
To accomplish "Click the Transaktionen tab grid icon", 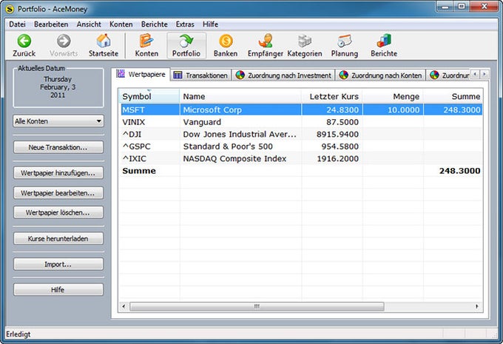I will coord(178,75).
